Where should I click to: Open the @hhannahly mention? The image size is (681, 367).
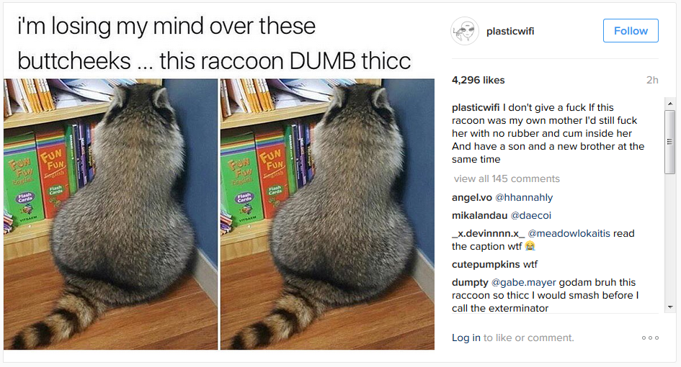524,197
